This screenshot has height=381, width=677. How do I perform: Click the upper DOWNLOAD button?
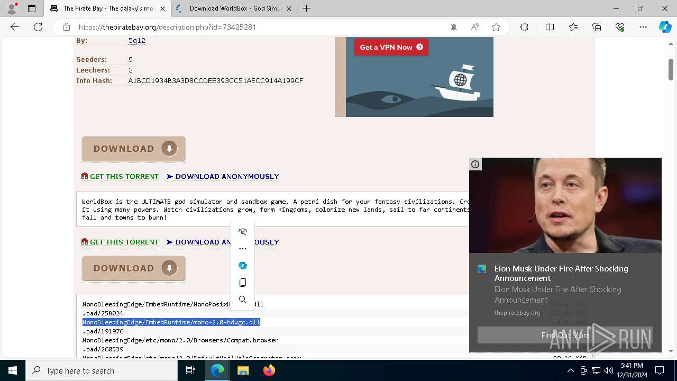[134, 149]
